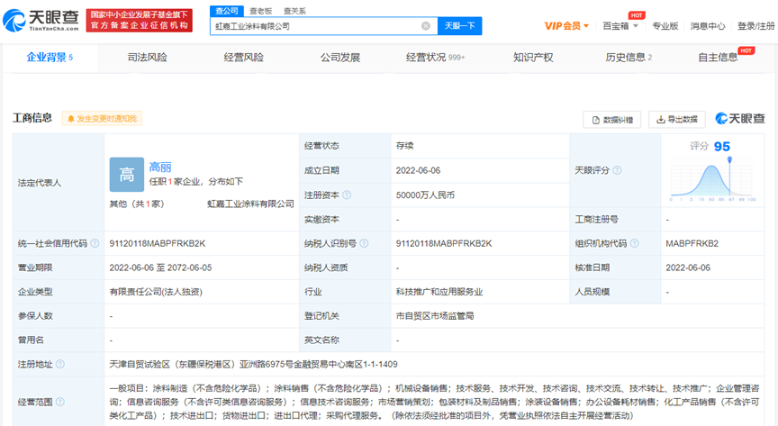Expand the 百宝箱 dropdown
The width and height of the screenshot is (778, 426).
tap(620, 26)
